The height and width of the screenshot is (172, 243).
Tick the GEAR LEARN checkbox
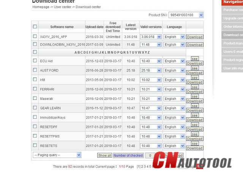[35, 107]
